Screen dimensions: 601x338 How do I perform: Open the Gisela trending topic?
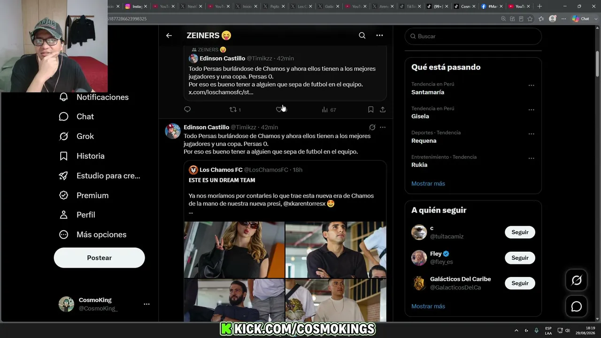420,116
